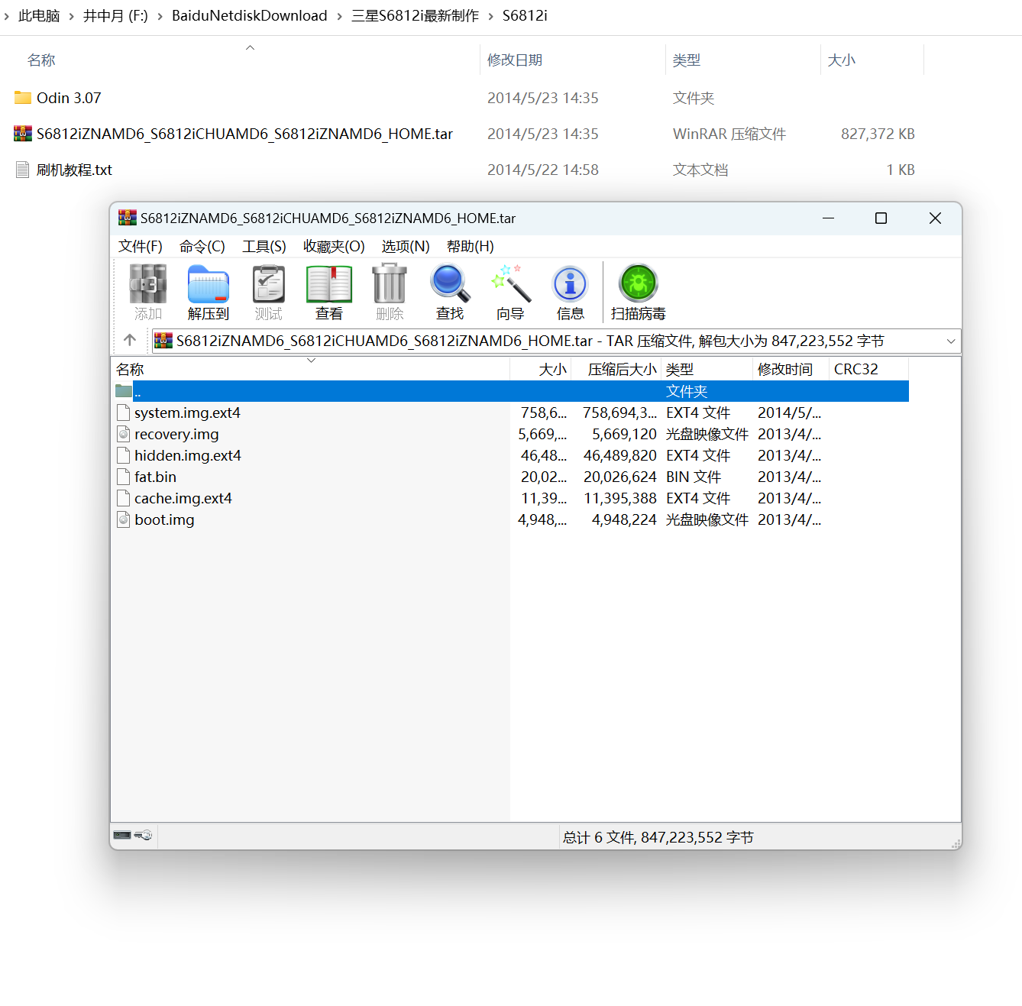
Task: Sort archive list by 类型 column
Action: [x=707, y=370]
